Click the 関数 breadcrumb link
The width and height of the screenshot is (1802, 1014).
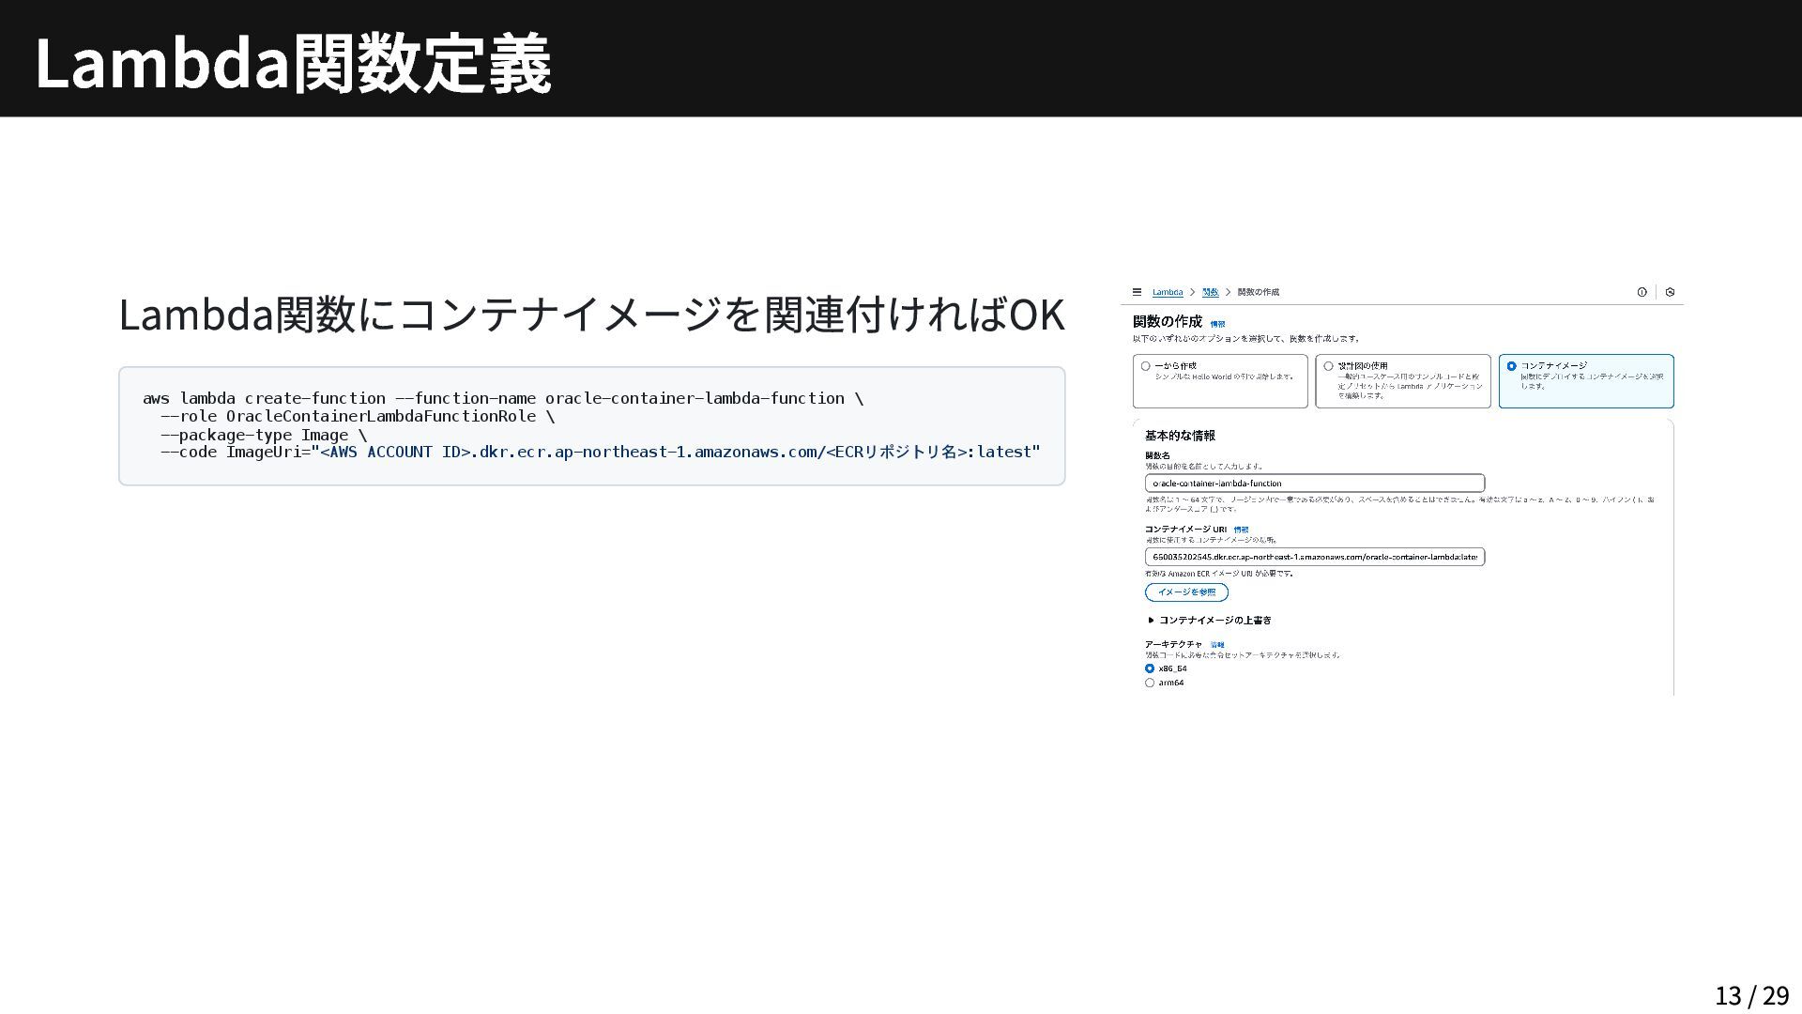coord(1210,292)
